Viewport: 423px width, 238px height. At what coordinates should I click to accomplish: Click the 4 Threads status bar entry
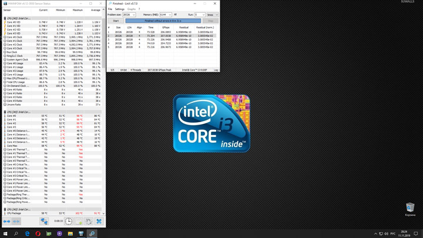(x=136, y=70)
